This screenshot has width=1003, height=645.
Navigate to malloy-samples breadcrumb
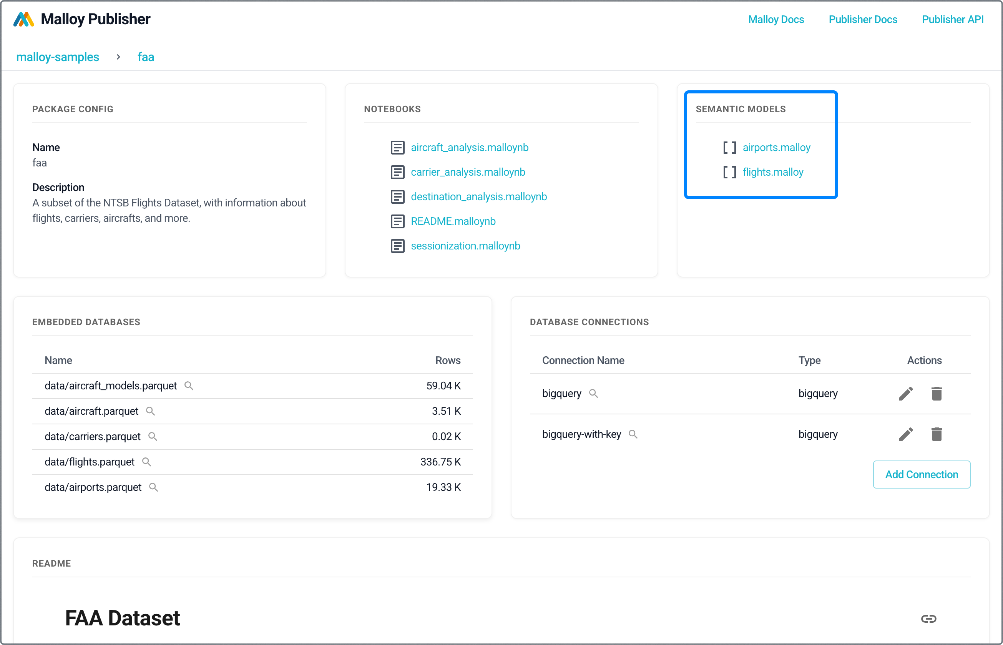pos(58,57)
